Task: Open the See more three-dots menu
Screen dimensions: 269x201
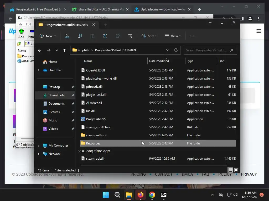Action: tap(192, 36)
